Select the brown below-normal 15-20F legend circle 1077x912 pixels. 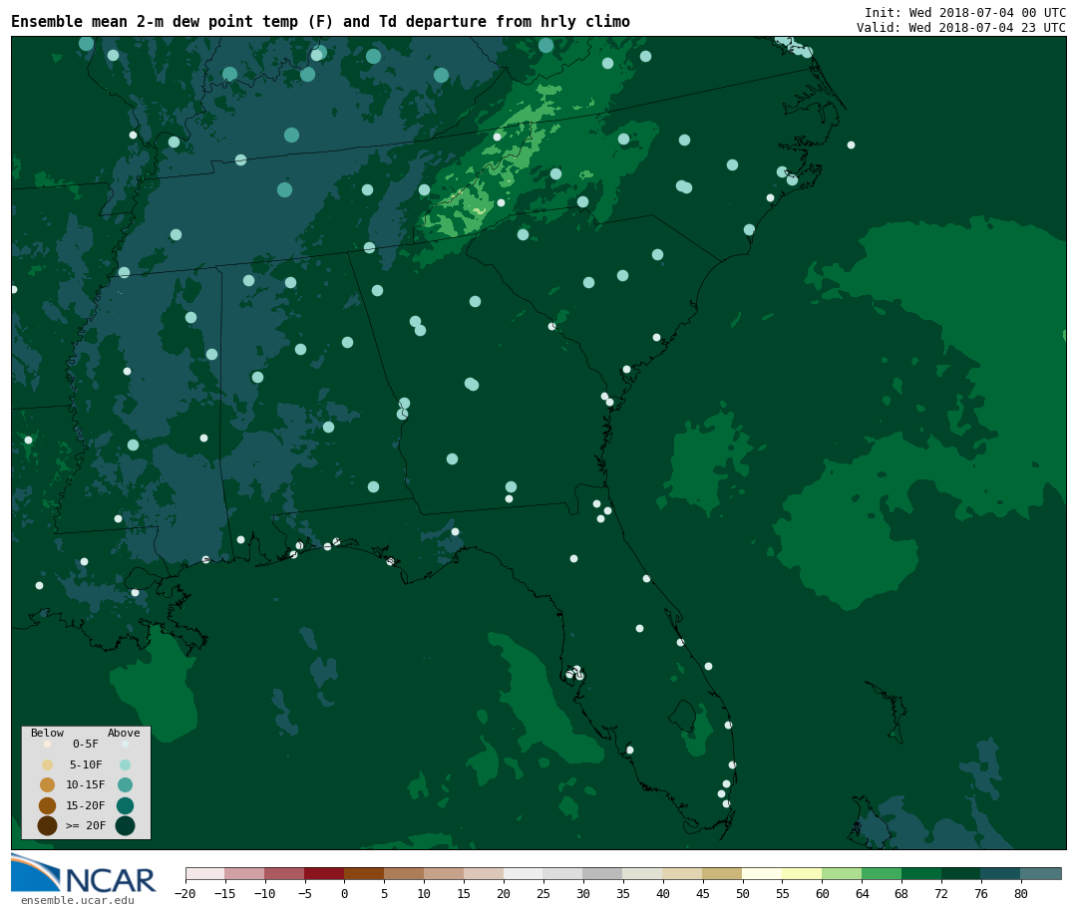48,805
